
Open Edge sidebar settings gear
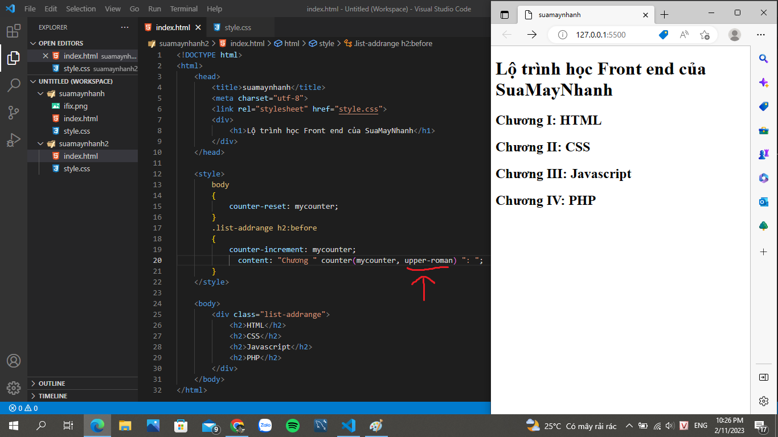pos(764,401)
